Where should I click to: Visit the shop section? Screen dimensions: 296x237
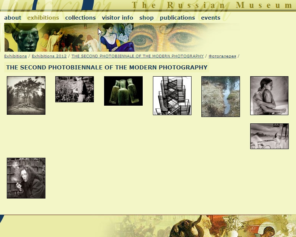click(146, 18)
